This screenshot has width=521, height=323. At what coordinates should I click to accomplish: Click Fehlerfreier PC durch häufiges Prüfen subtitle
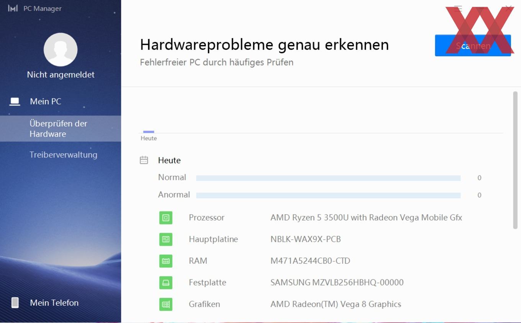[217, 62]
